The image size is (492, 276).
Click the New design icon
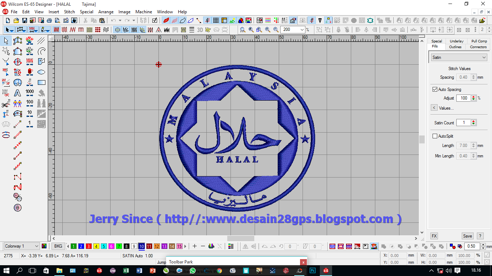click(x=8, y=20)
